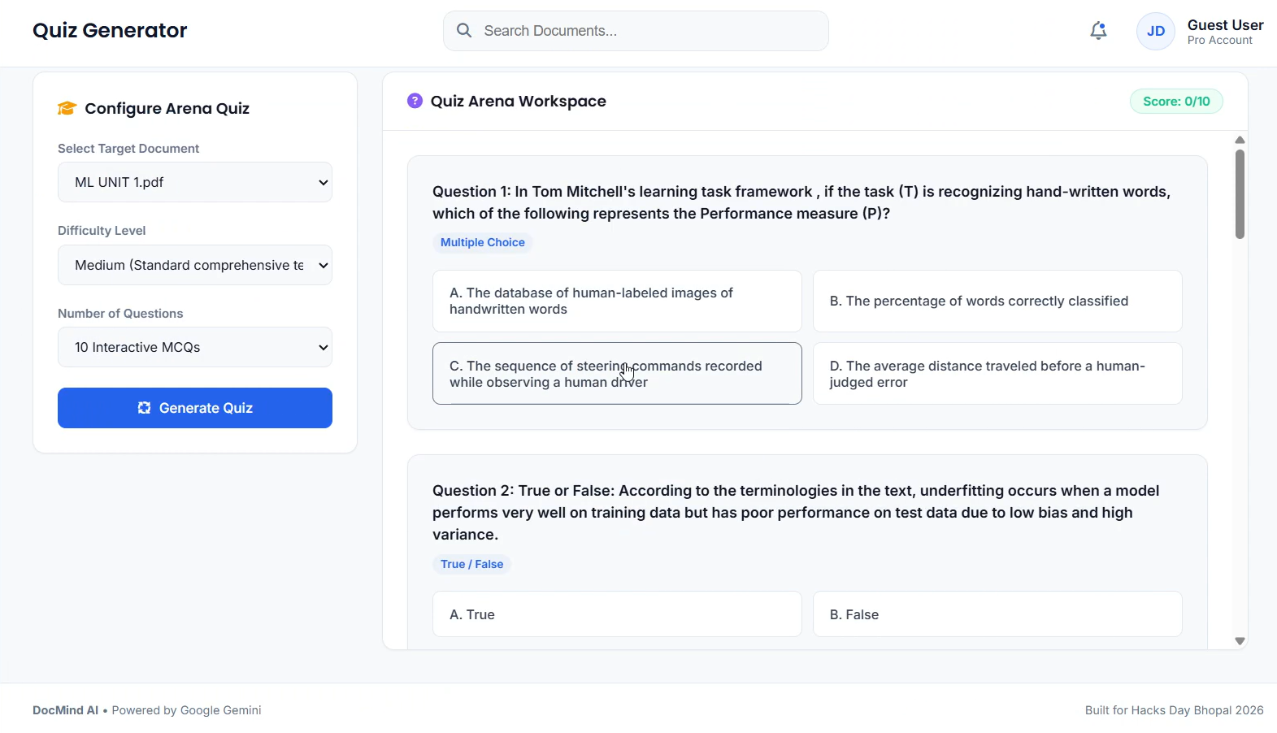This screenshot has width=1277, height=733.
Task: Expand the Difficulty Level dropdown
Action: click(x=195, y=265)
